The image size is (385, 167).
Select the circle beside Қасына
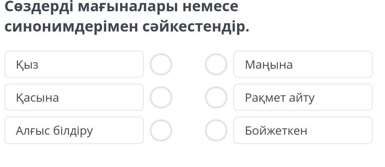click(161, 98)
